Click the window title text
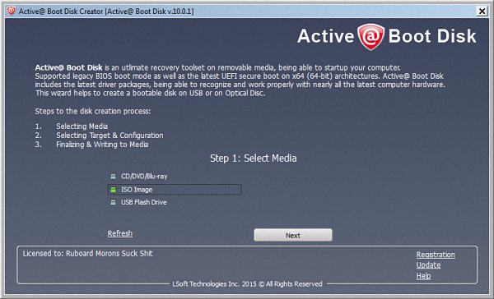 (106, 11)
